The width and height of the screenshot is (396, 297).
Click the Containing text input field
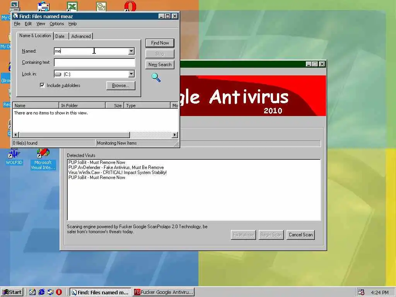(95, 62)
